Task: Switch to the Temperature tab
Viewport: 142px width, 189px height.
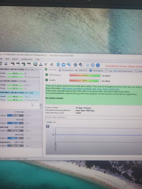Action: [x=66, y=70]
